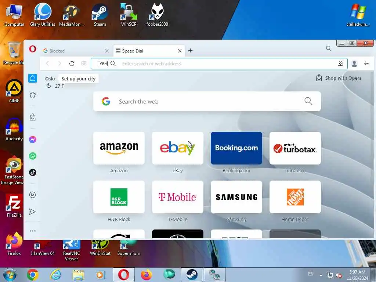Viewport: 376px width, 282px height.
Task: Select the chilledwin desktop icon
Action: 358,15
